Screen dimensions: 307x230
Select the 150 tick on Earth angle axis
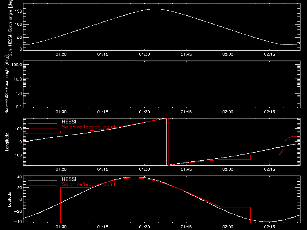pyautogui.click(x=18, y=11)
